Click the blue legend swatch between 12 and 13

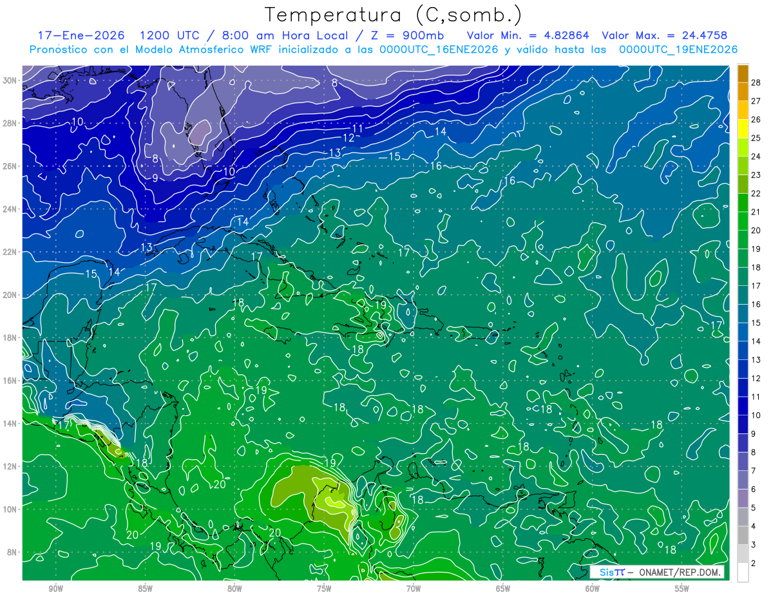743,369
